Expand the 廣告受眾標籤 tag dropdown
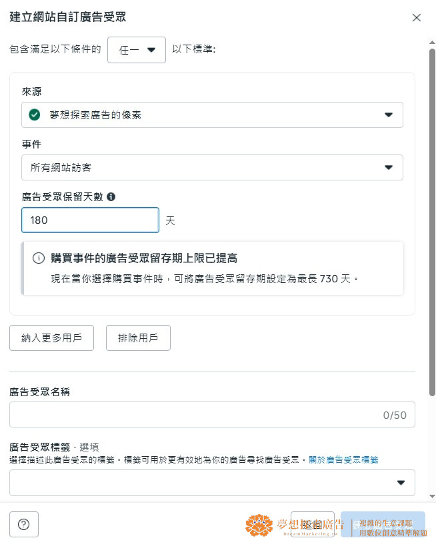436x548 pixels. point(212,483)
